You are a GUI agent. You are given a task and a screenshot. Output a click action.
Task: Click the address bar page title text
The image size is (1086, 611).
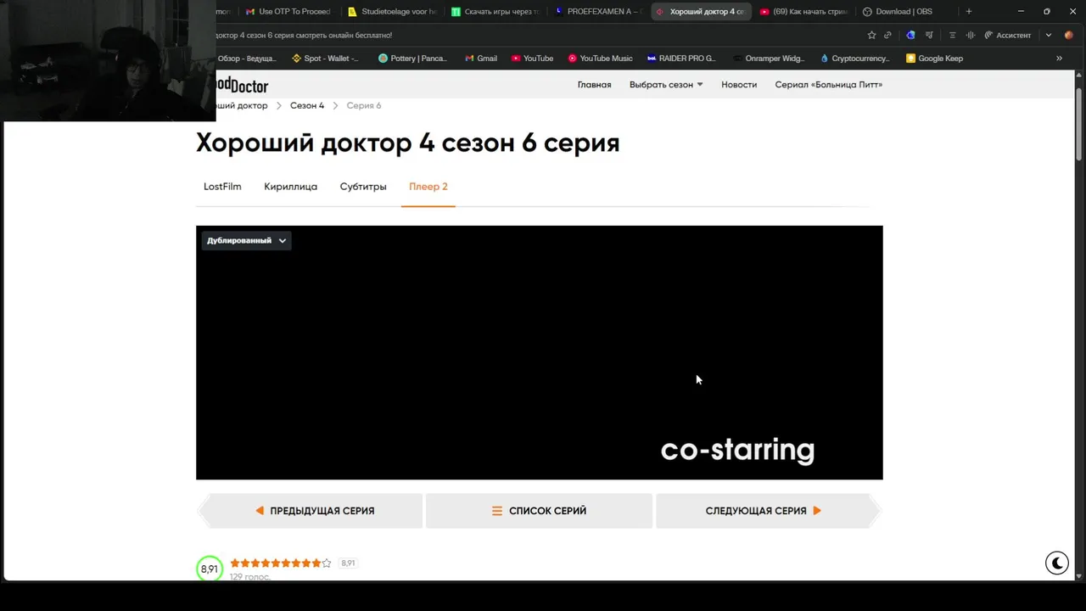click(304, 35)
